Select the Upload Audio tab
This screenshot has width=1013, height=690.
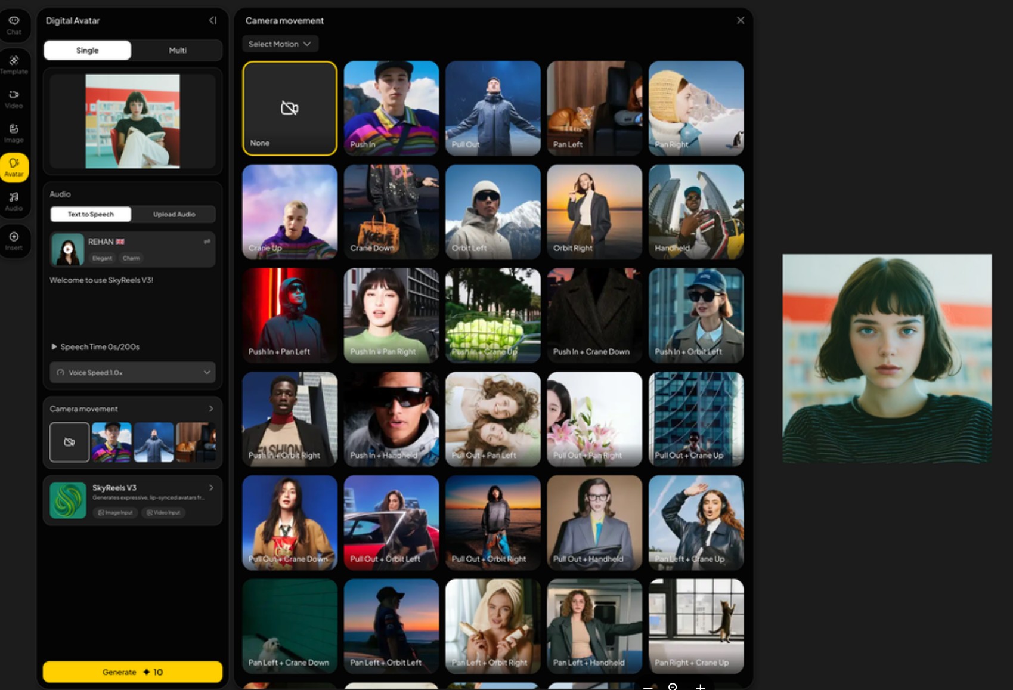point(174,214)
